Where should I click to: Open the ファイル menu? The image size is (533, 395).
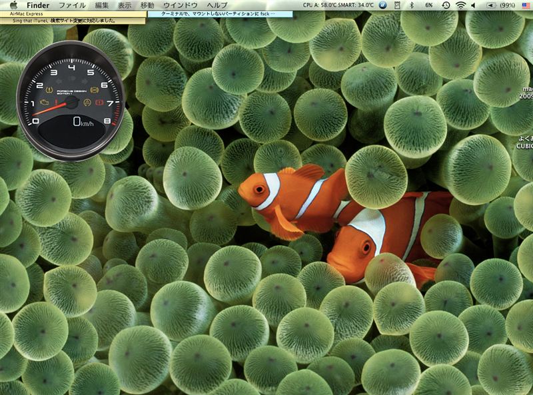[x=72, y=5]
